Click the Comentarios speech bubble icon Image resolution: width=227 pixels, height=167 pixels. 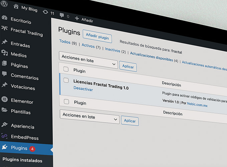tap(4, 74)
